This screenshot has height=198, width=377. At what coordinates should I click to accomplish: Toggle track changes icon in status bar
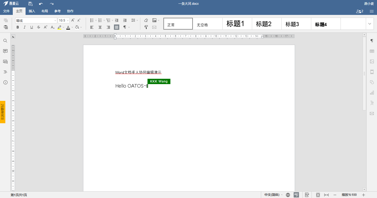click(307, 195)
